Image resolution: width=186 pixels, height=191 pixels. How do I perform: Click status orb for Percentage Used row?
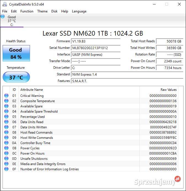tap(6, 116)
